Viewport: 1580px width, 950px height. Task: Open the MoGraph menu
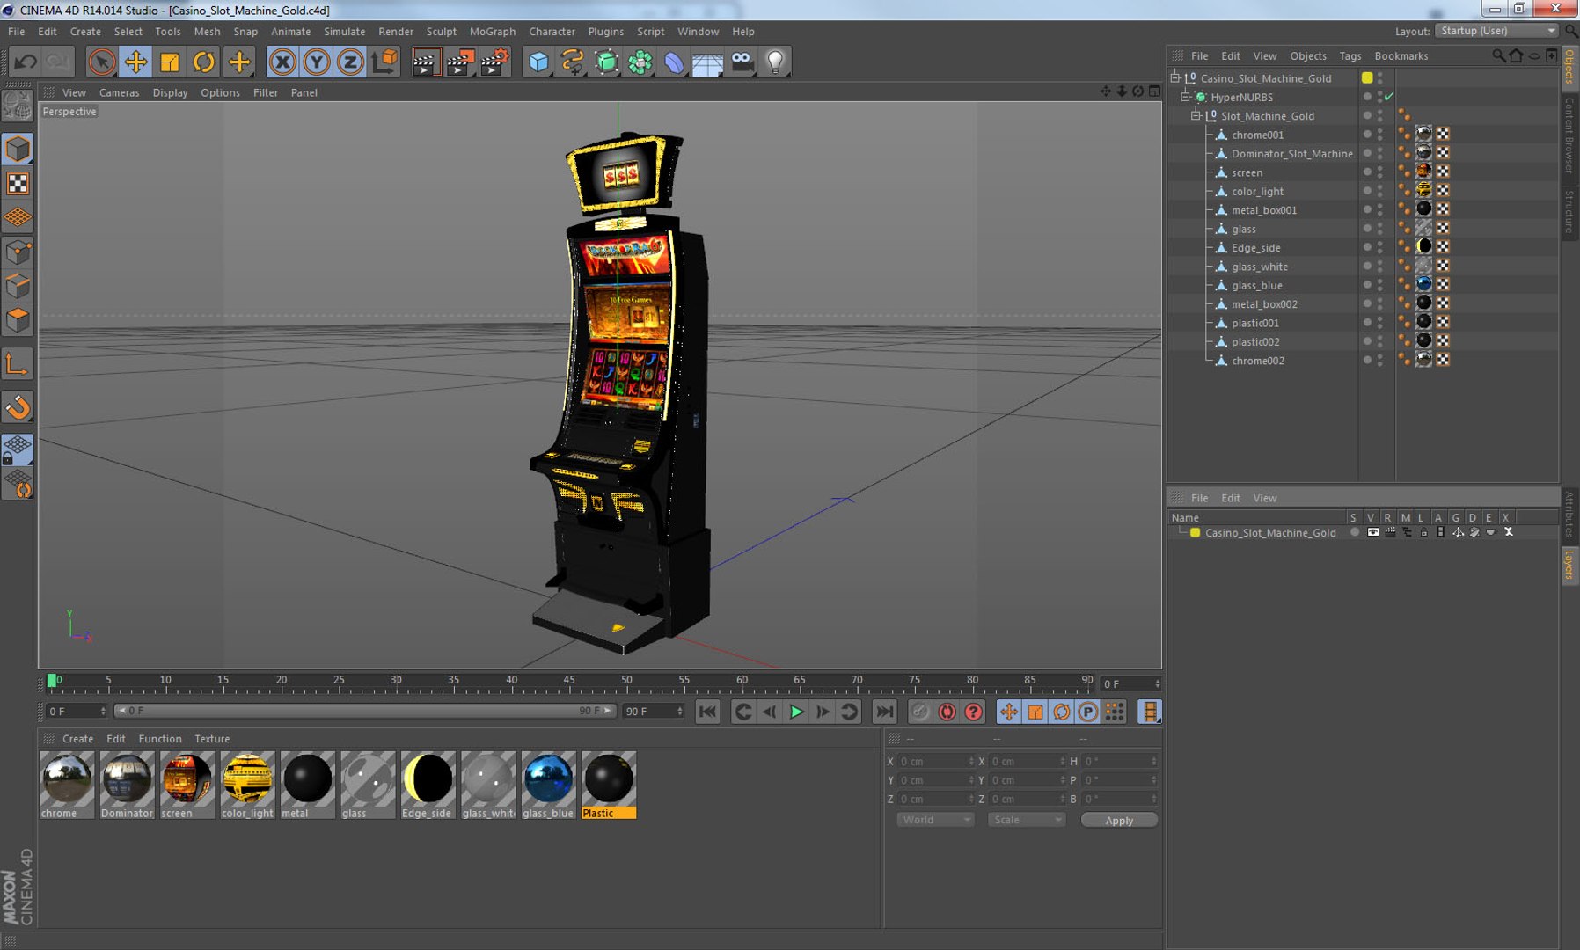point(493,32)
